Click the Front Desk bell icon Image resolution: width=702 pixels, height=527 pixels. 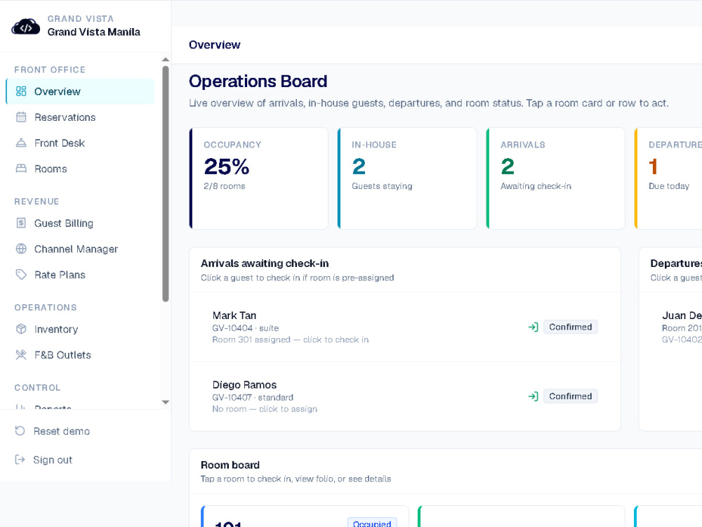tap(21, 143)
